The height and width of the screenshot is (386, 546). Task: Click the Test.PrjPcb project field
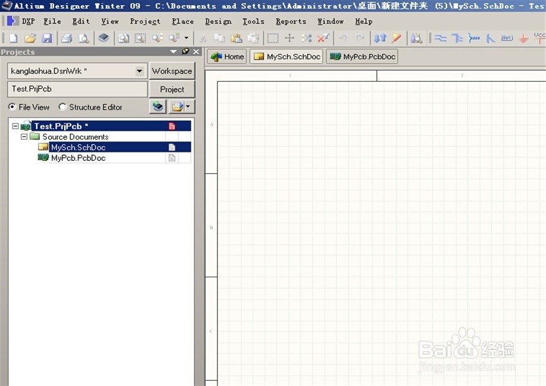[x=77, y=89]
